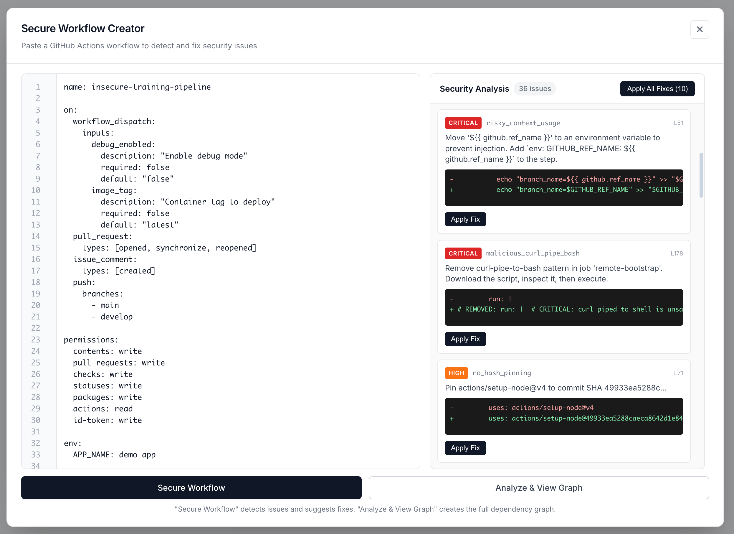Screen dimensions: 734x534
Task: Click CRITICAL badge on malicious_curl_pipe_bash card
Action: pos(463,253)
